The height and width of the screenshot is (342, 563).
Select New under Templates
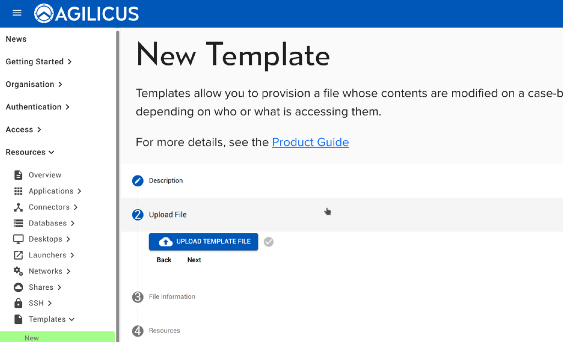[32, 338]
